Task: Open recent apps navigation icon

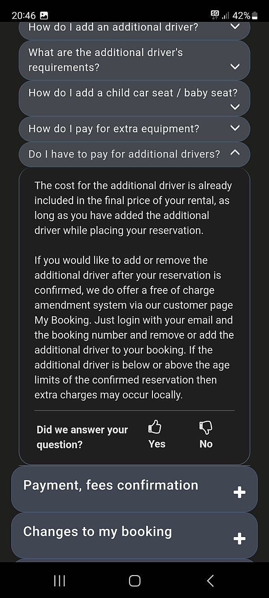Action: 59,581
